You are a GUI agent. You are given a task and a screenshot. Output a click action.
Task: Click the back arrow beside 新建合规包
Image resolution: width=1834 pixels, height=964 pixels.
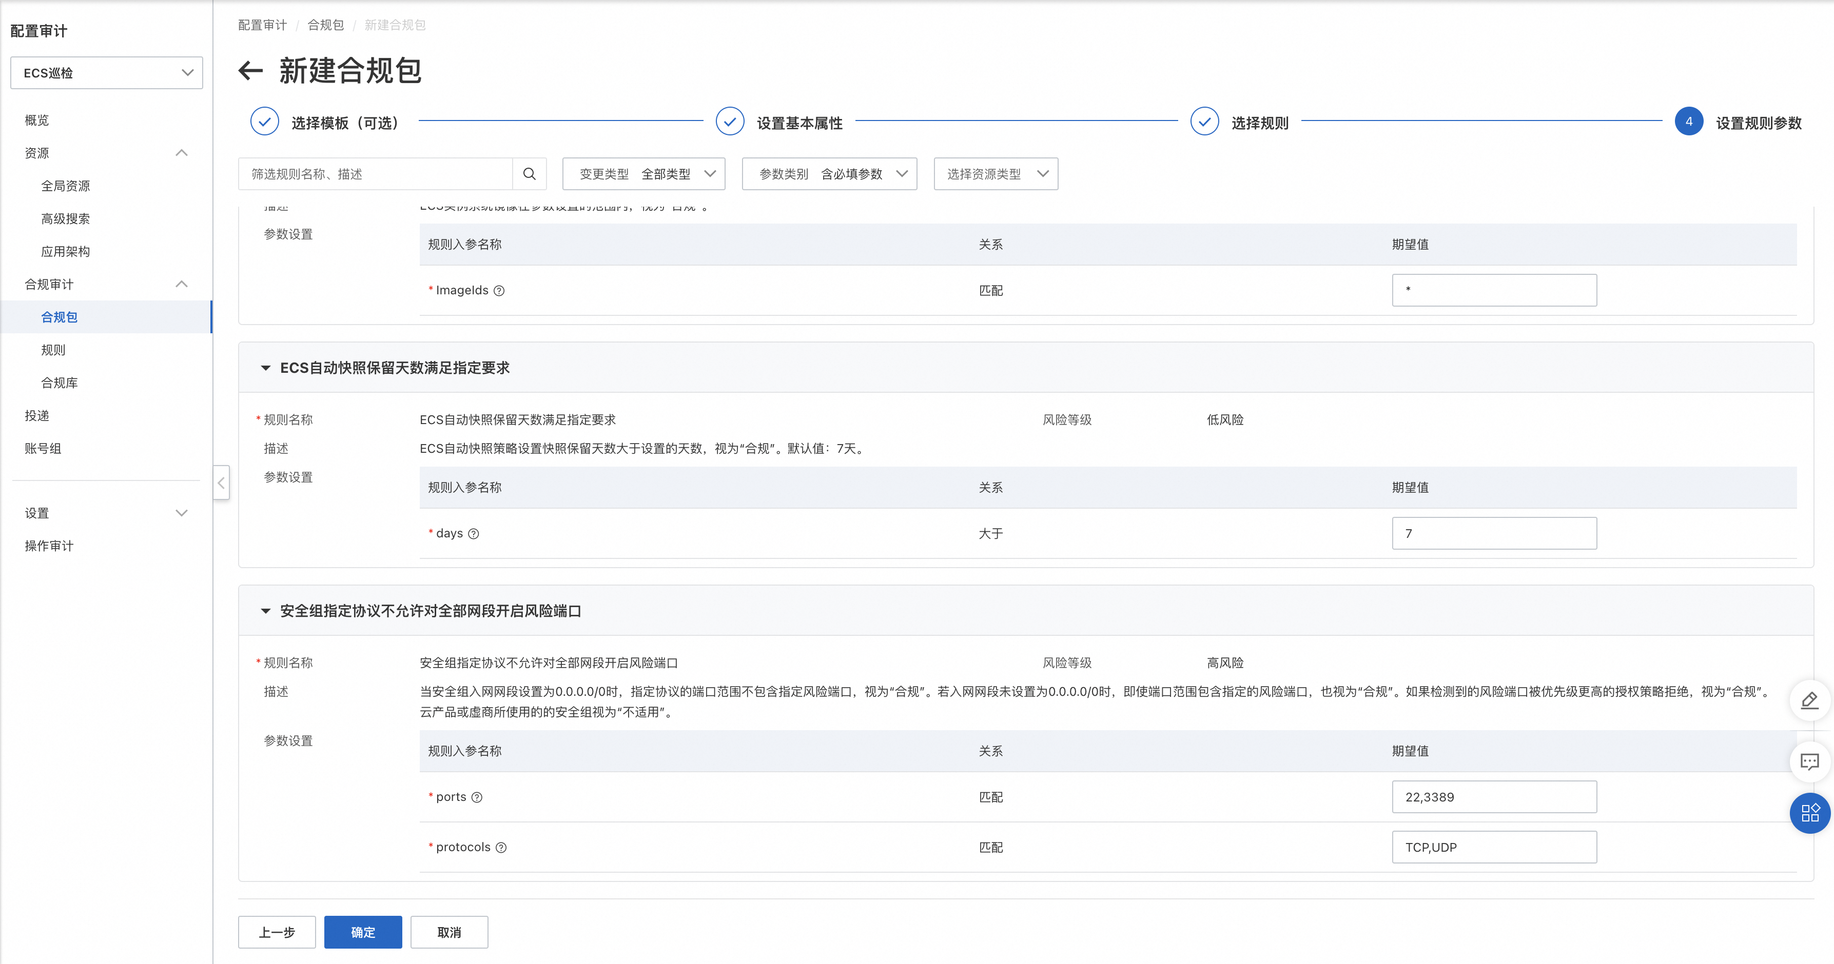pyautogui.click(x=250, y=70)
